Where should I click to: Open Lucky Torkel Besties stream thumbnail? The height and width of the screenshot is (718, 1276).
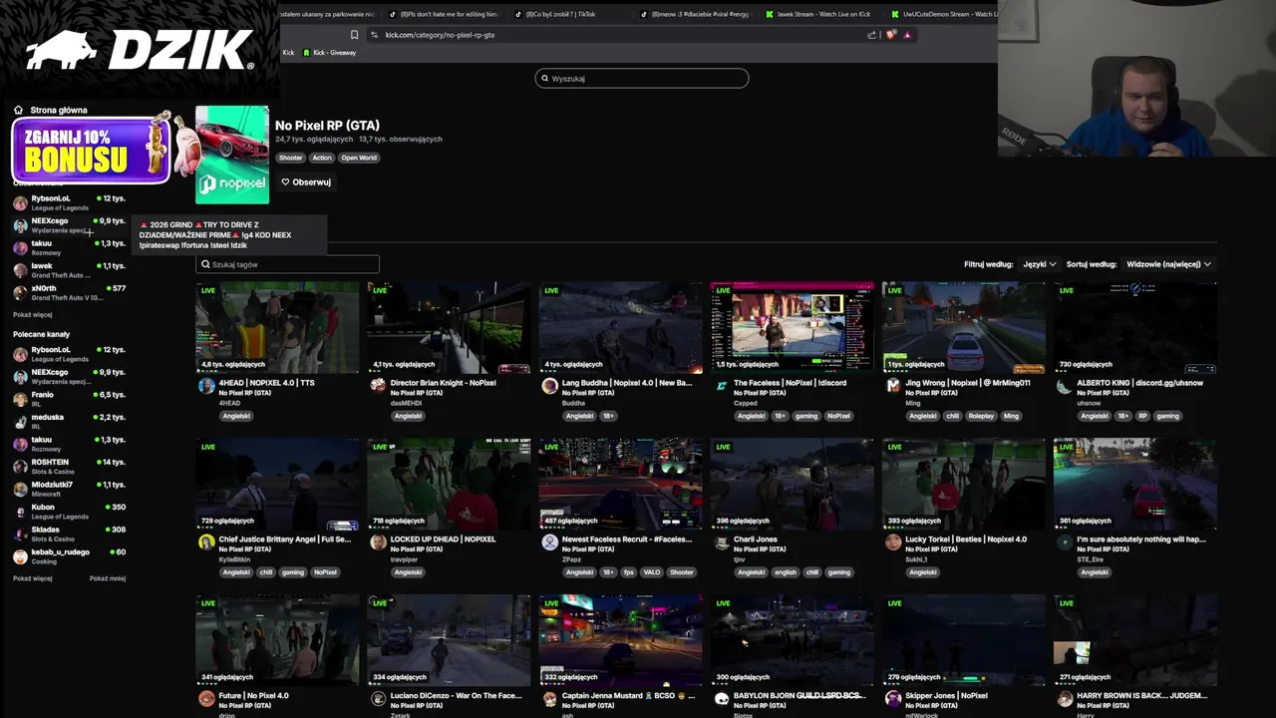[963, 484]
